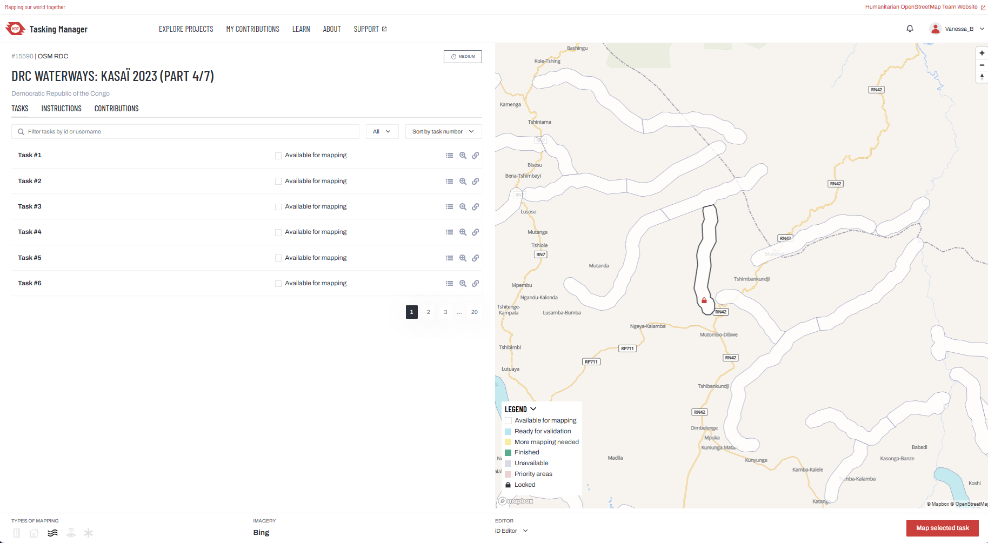
Task: Open the notifications bell
Action: (x=910, y=29)
